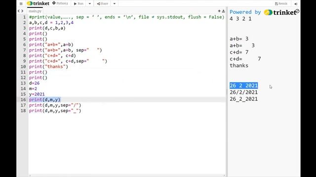Expand the Share options dropdown arrow
Viewport: 316px width, 177px height.
(x=114, y=3)
